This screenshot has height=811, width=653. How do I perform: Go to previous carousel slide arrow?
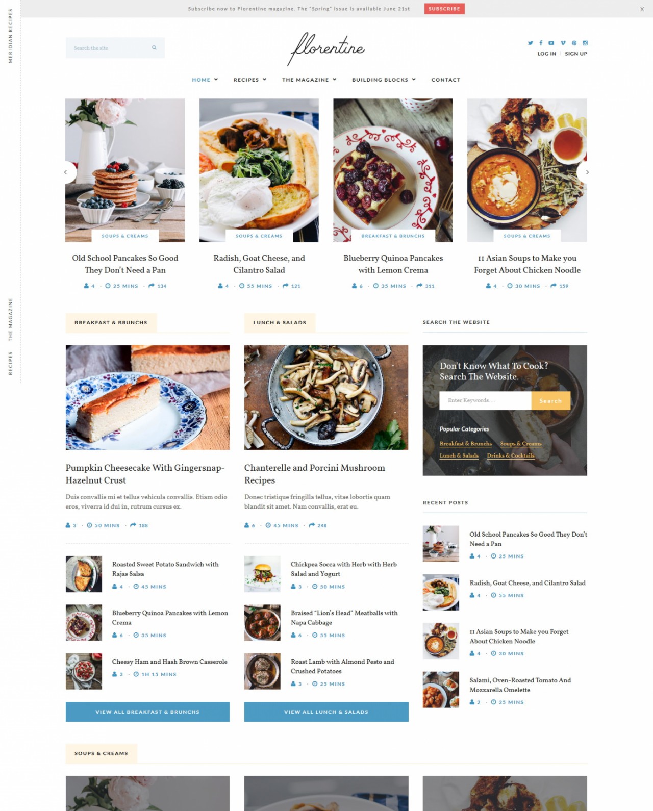[66, 172]
